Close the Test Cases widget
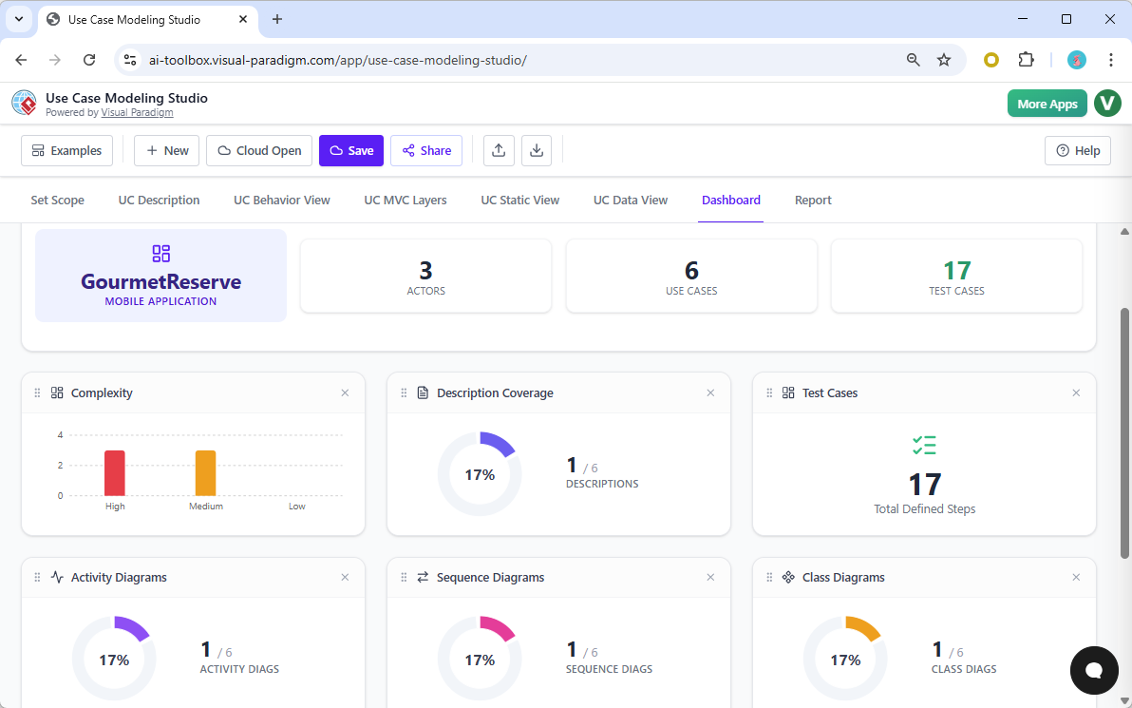Screen dimensions: 1132x708 point(1076,392)
